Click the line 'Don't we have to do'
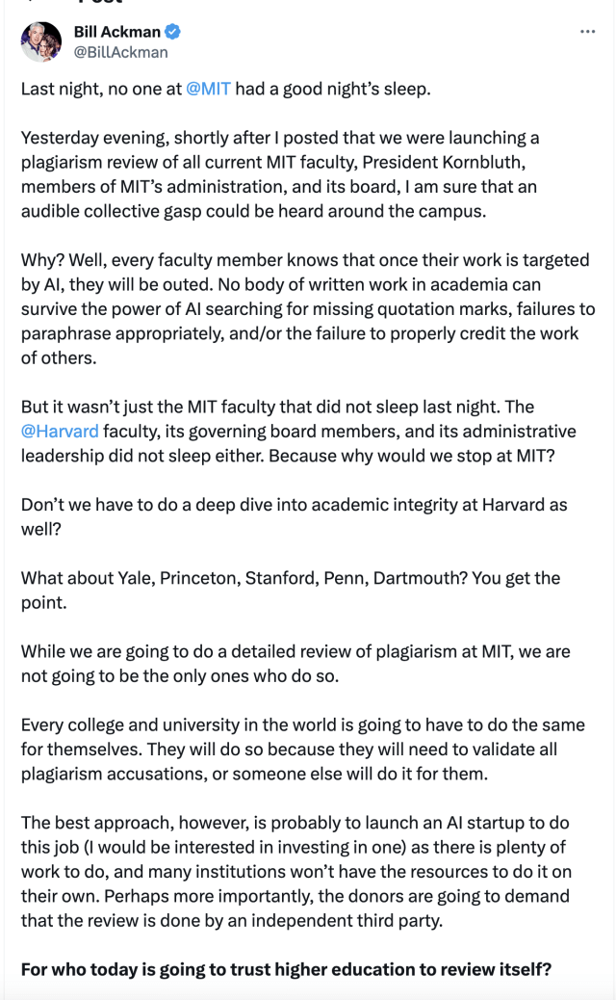The width and height of the screenshot is (616, 1000). [295, 516]
